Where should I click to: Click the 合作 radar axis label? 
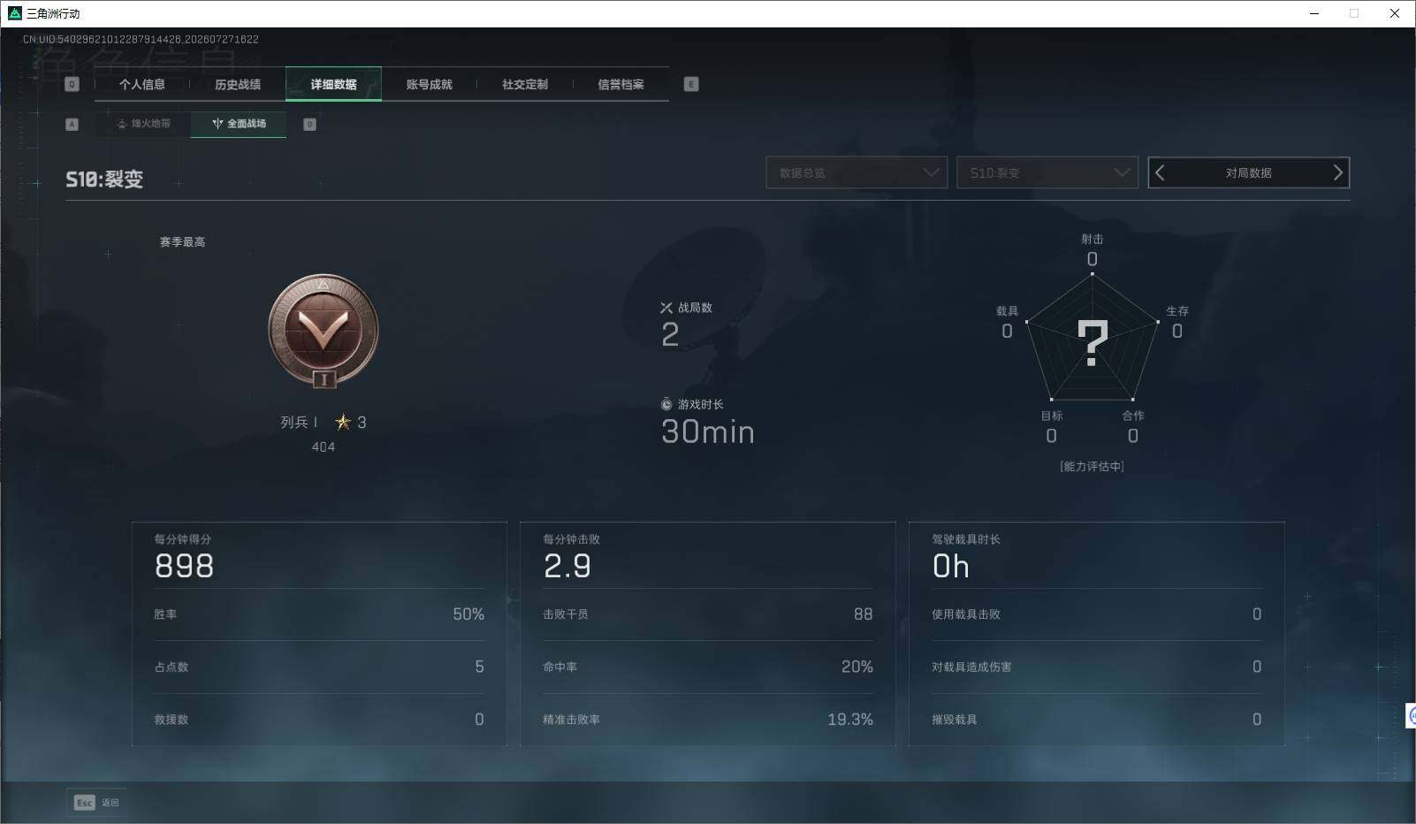[1133, 416]
